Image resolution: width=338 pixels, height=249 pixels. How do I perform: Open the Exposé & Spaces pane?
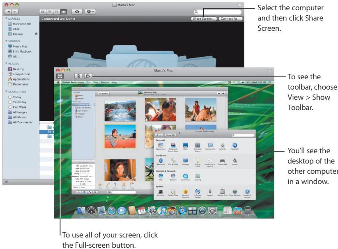coord(198,147)
